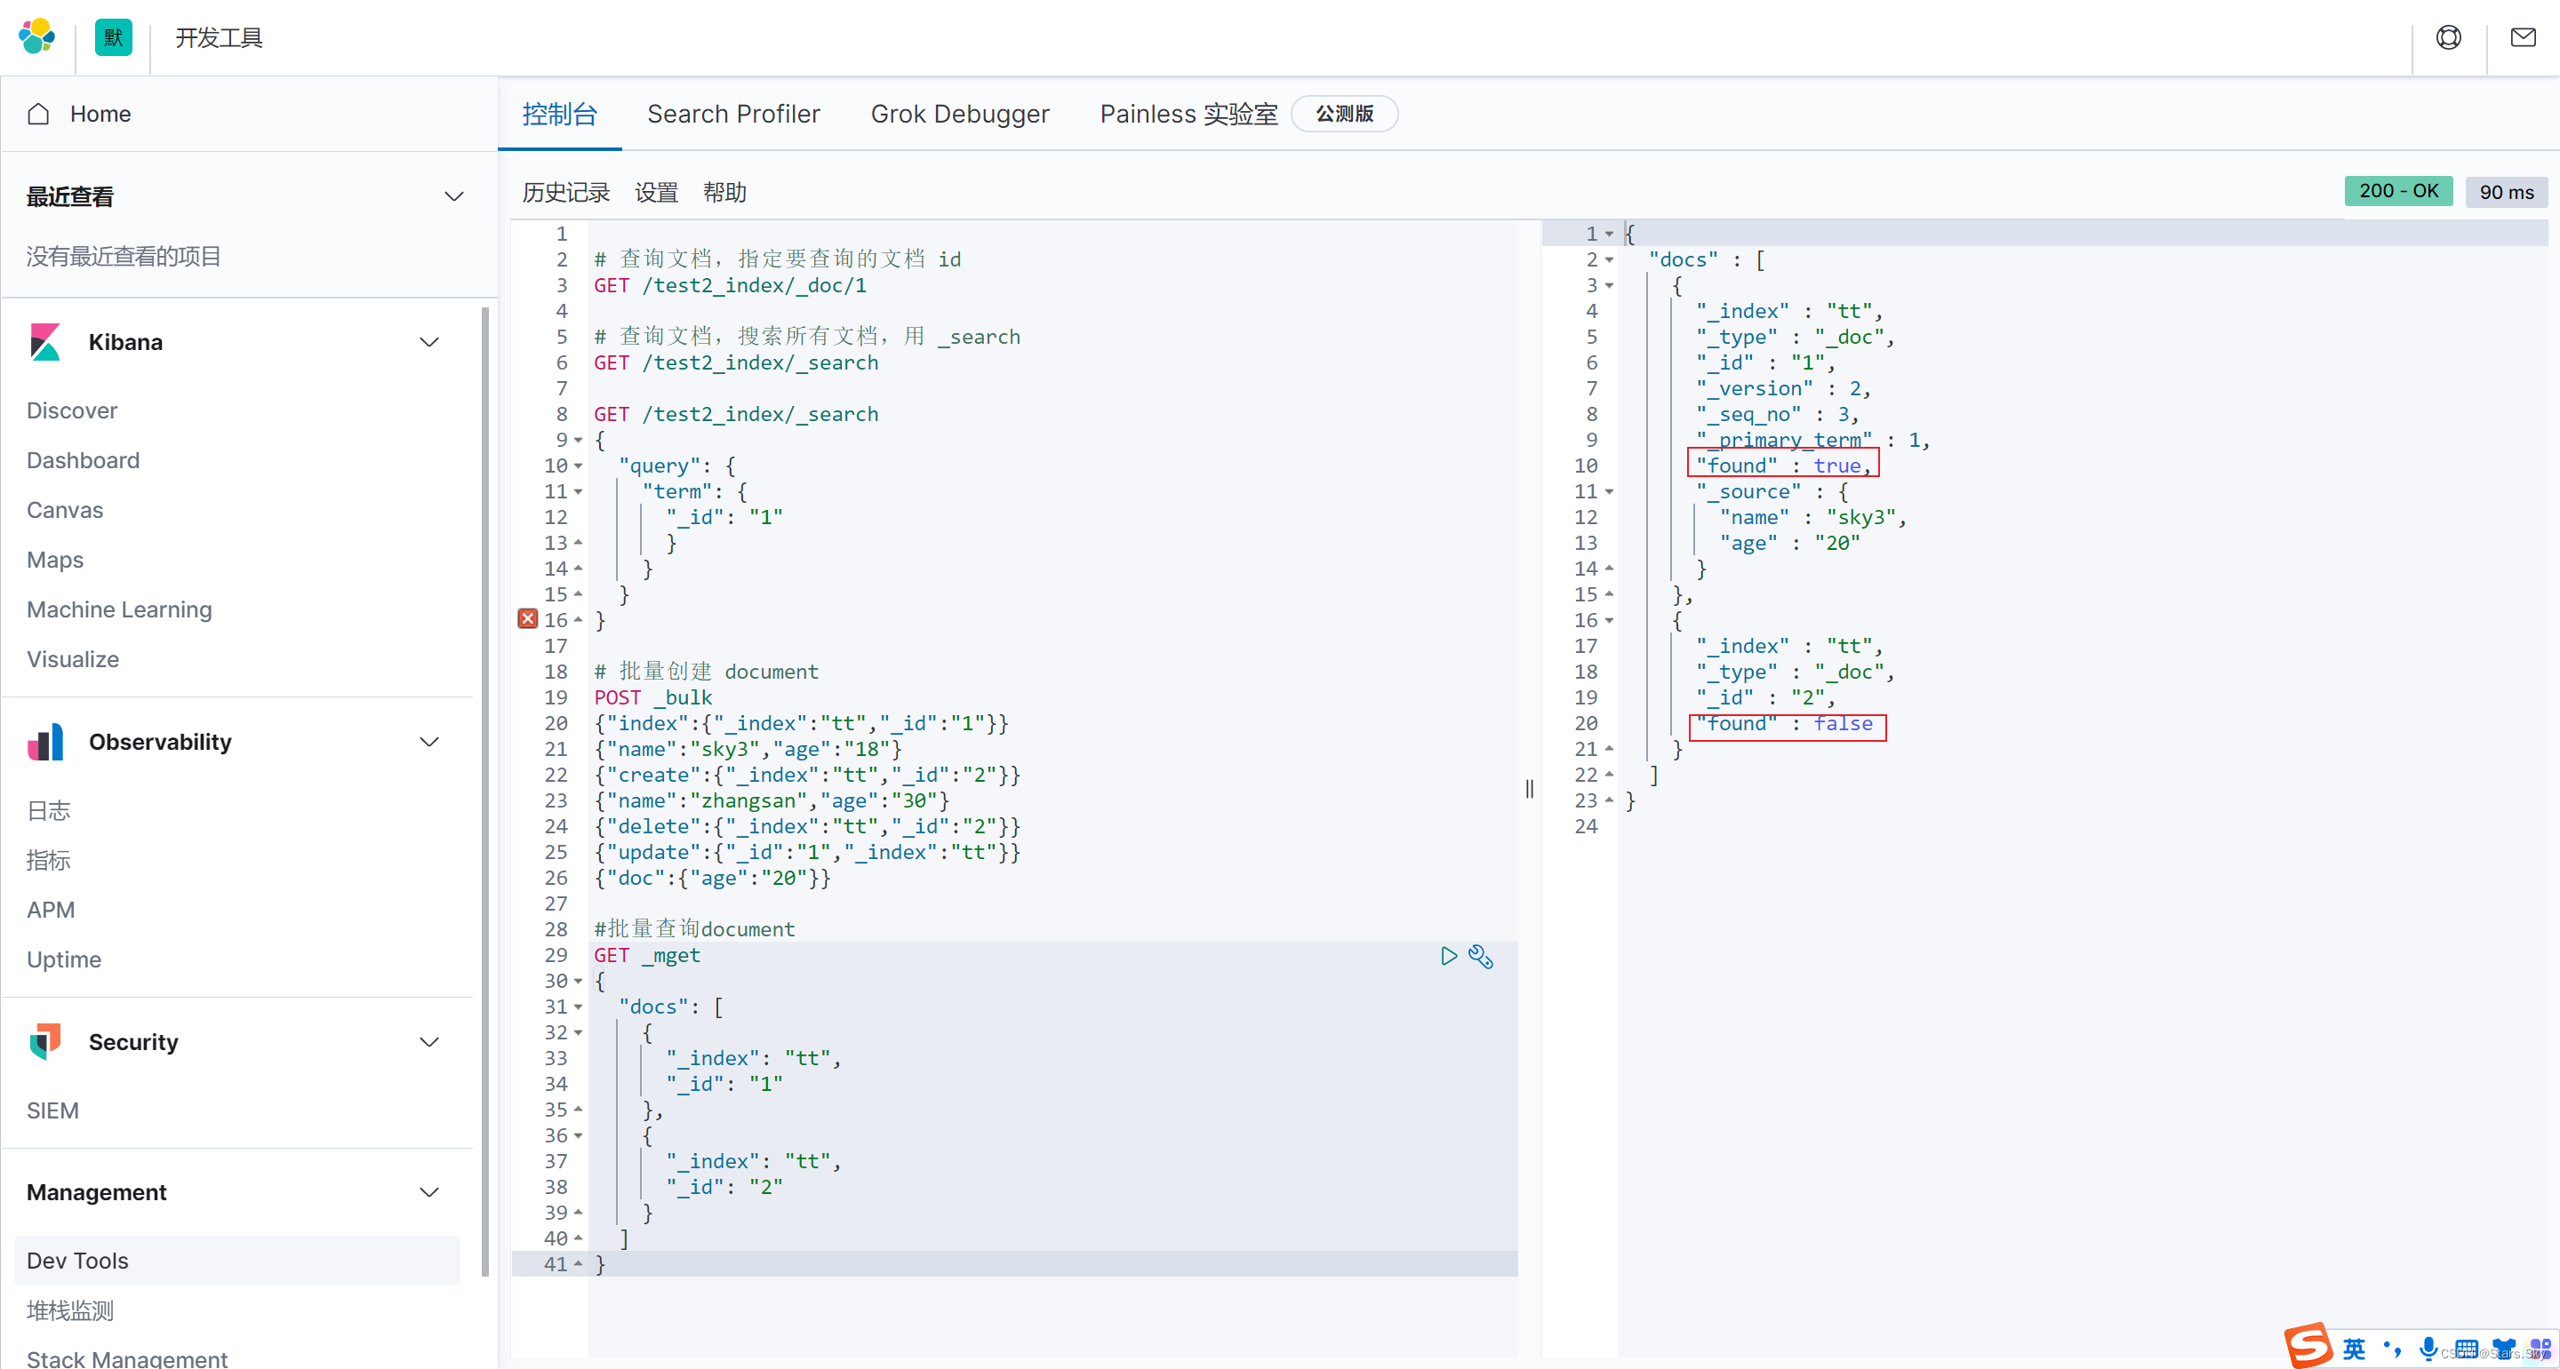Viewport: 2560px width, 1369px height.
Task: Click the 开发工具 breadcrumb title
Action: pos(219,37)
